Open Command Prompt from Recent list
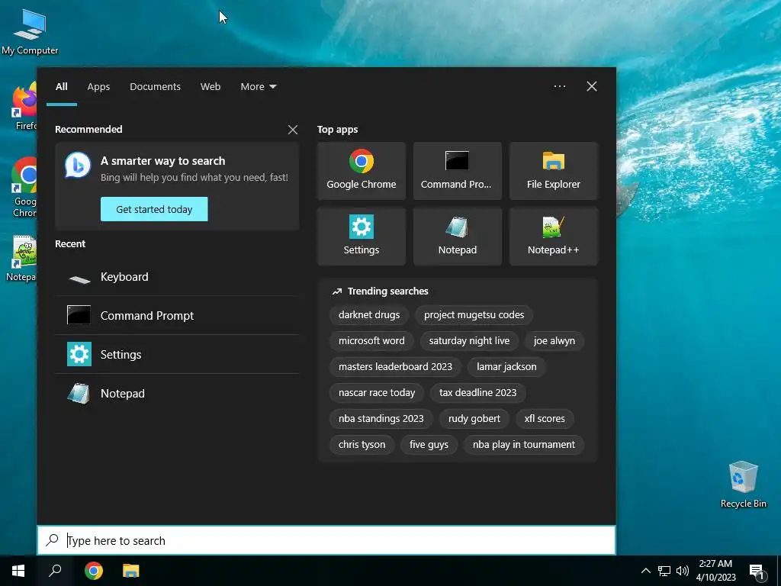Image resolution: width=781 pixels, height=586 pixels. [177, 315]
